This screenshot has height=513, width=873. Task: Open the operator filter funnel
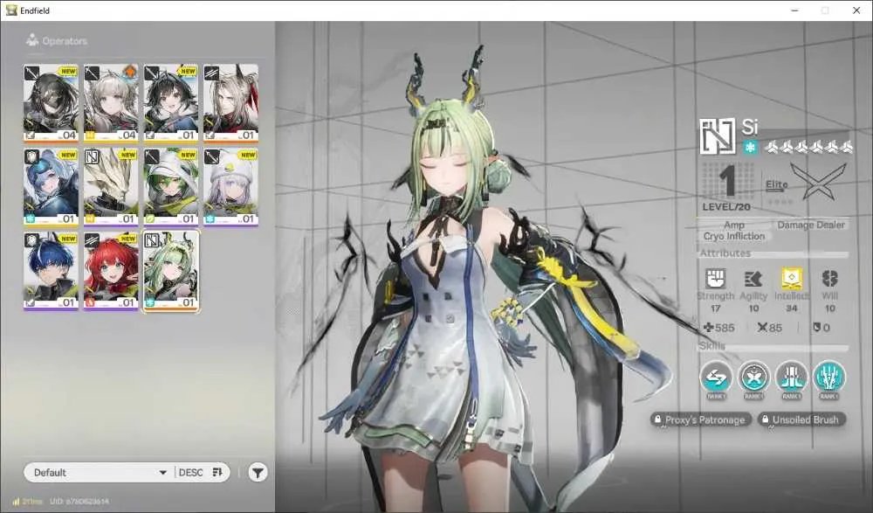pyautogui.click(x=258, y=473)
